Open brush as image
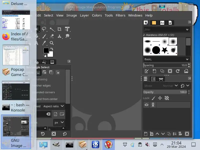The width and height of the screenshot is (200, 150). click(x=186, y=71)
